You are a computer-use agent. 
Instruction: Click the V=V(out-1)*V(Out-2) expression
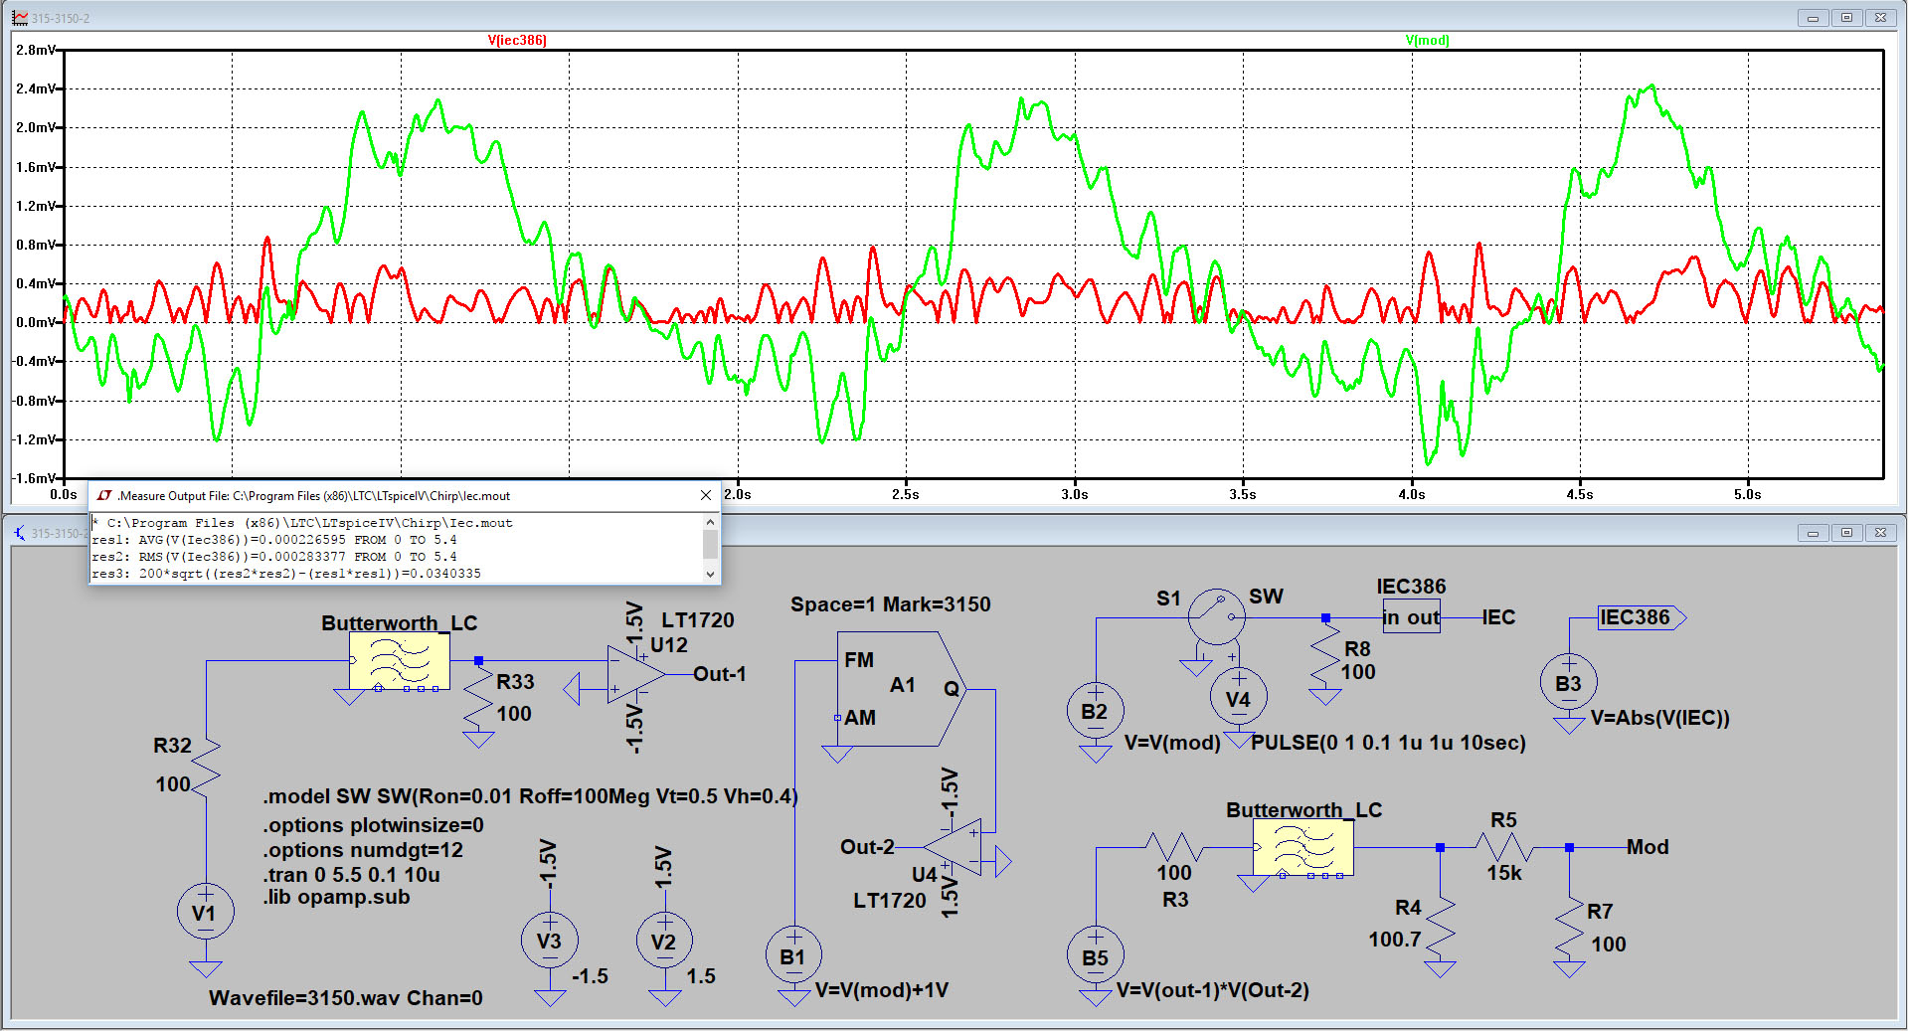pos(1213,990)
